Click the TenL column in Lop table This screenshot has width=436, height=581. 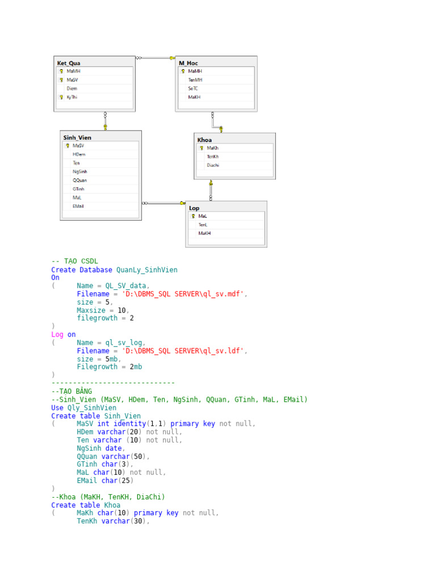pos(203,225)
